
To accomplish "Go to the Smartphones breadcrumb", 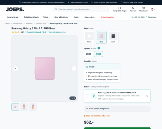I will click(18, 23).
